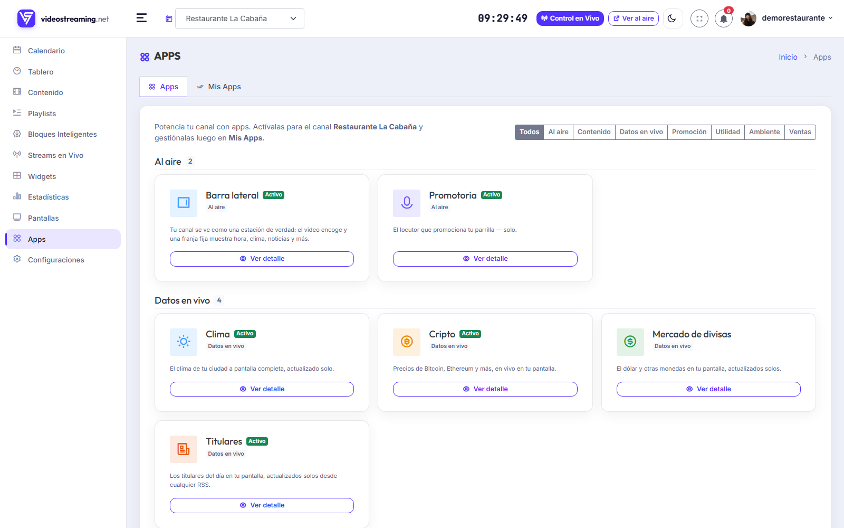The height and width of the screenshot is (528, 844).
Task: Open Bloques Inteligentes section
Action: coord(63,134)
